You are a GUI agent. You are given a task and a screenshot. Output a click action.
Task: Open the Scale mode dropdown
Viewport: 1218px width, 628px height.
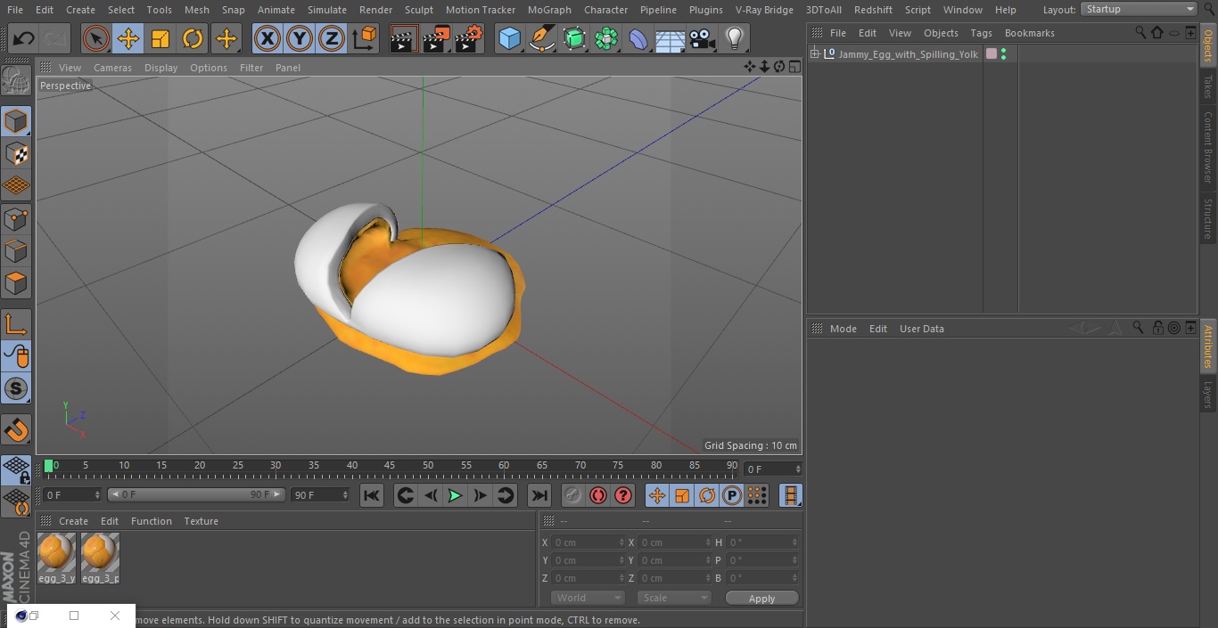tap(673, 598)
